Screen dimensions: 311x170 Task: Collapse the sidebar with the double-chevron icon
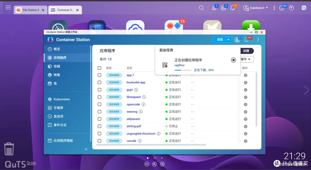(86, 149)
